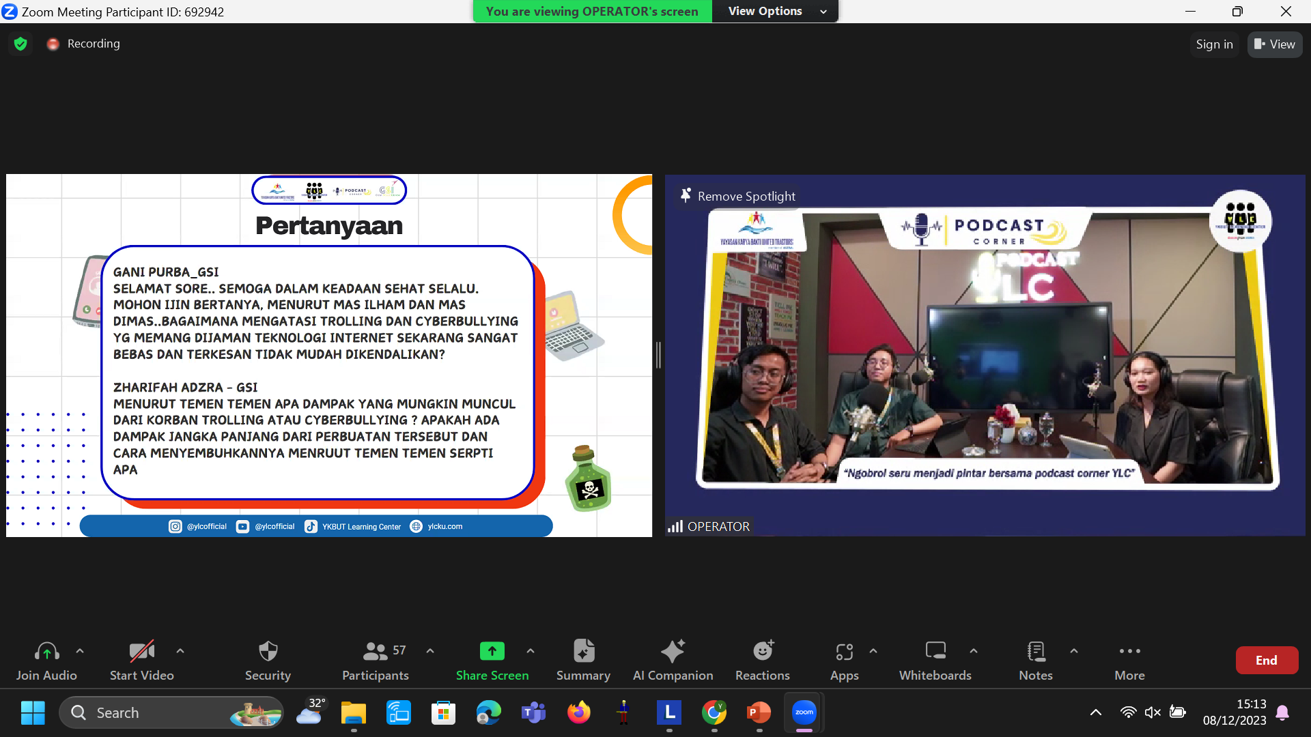Open the Apps menu item

844,652
